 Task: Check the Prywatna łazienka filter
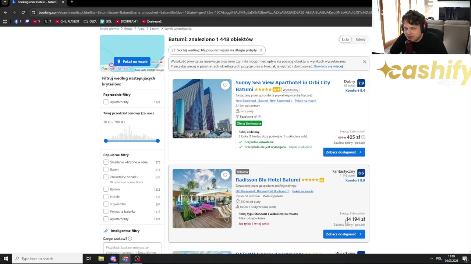pos(106,212)
